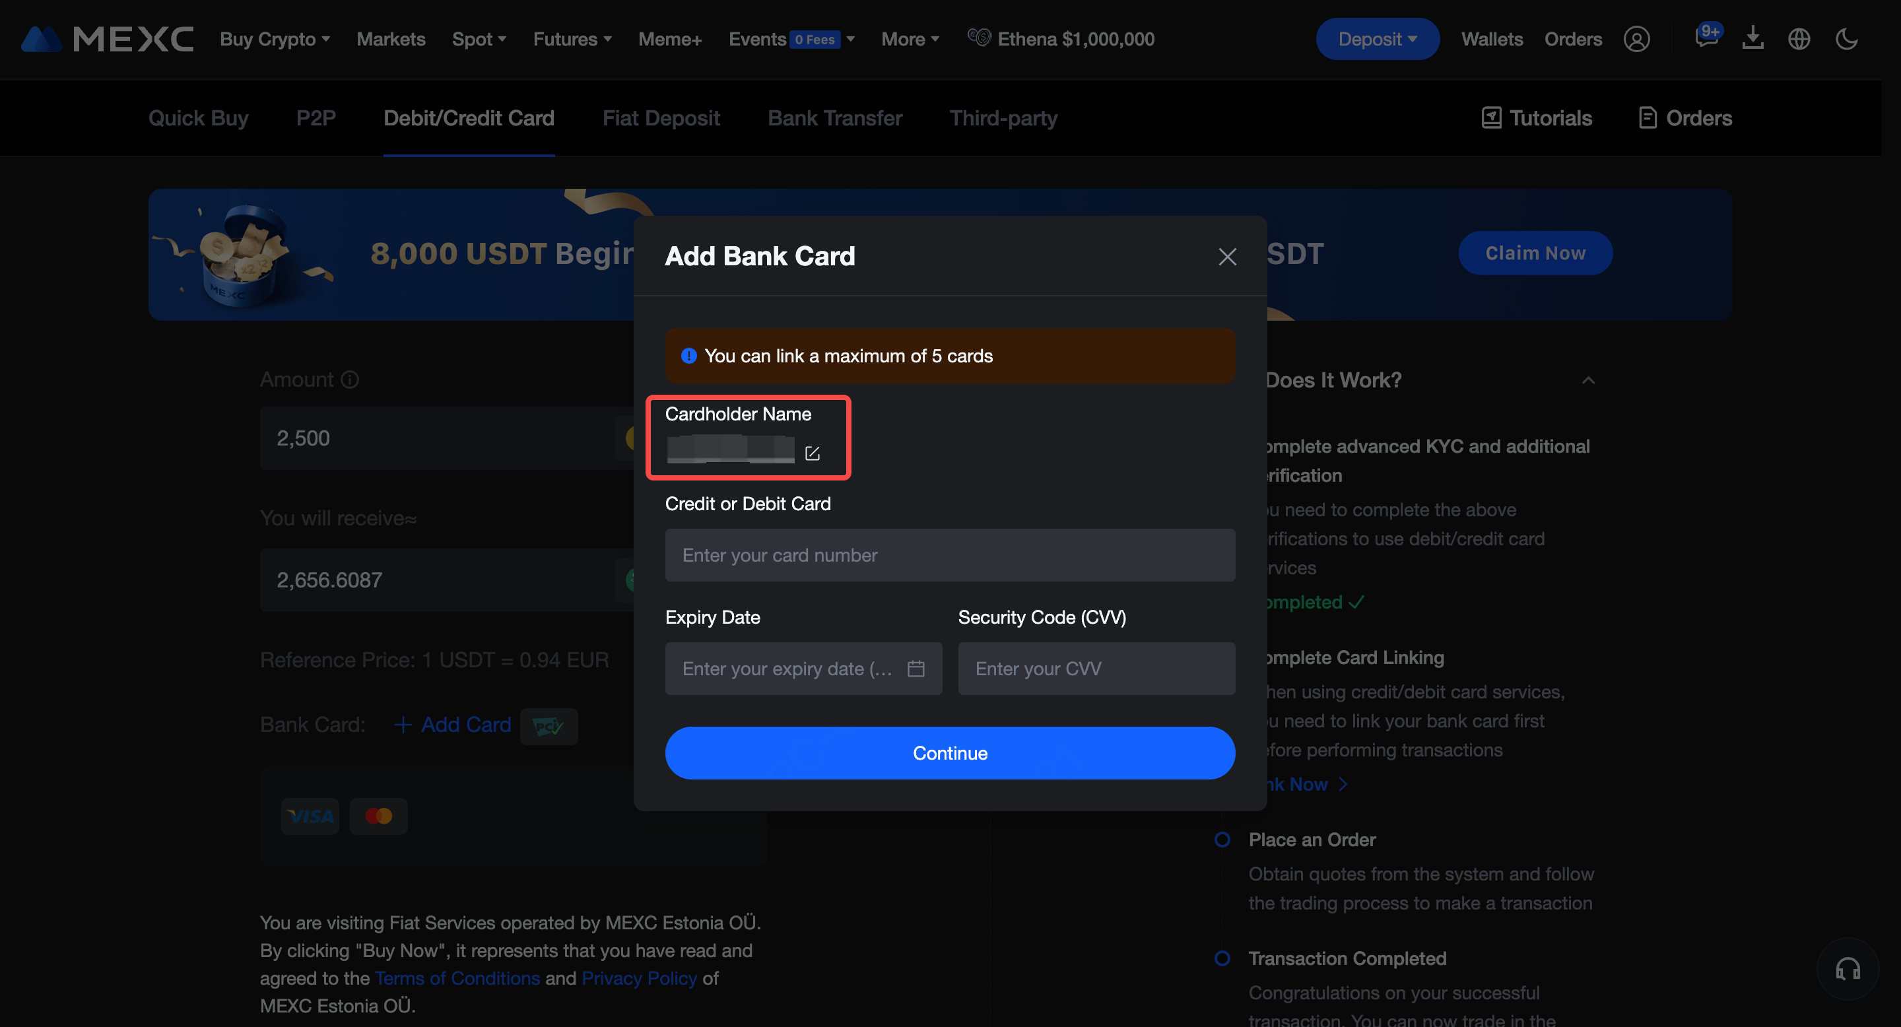Image resolution: width=1901 pixels, height=1027 pixels.
Task: Click Place an Order step circle
Action: (1222, 840)
